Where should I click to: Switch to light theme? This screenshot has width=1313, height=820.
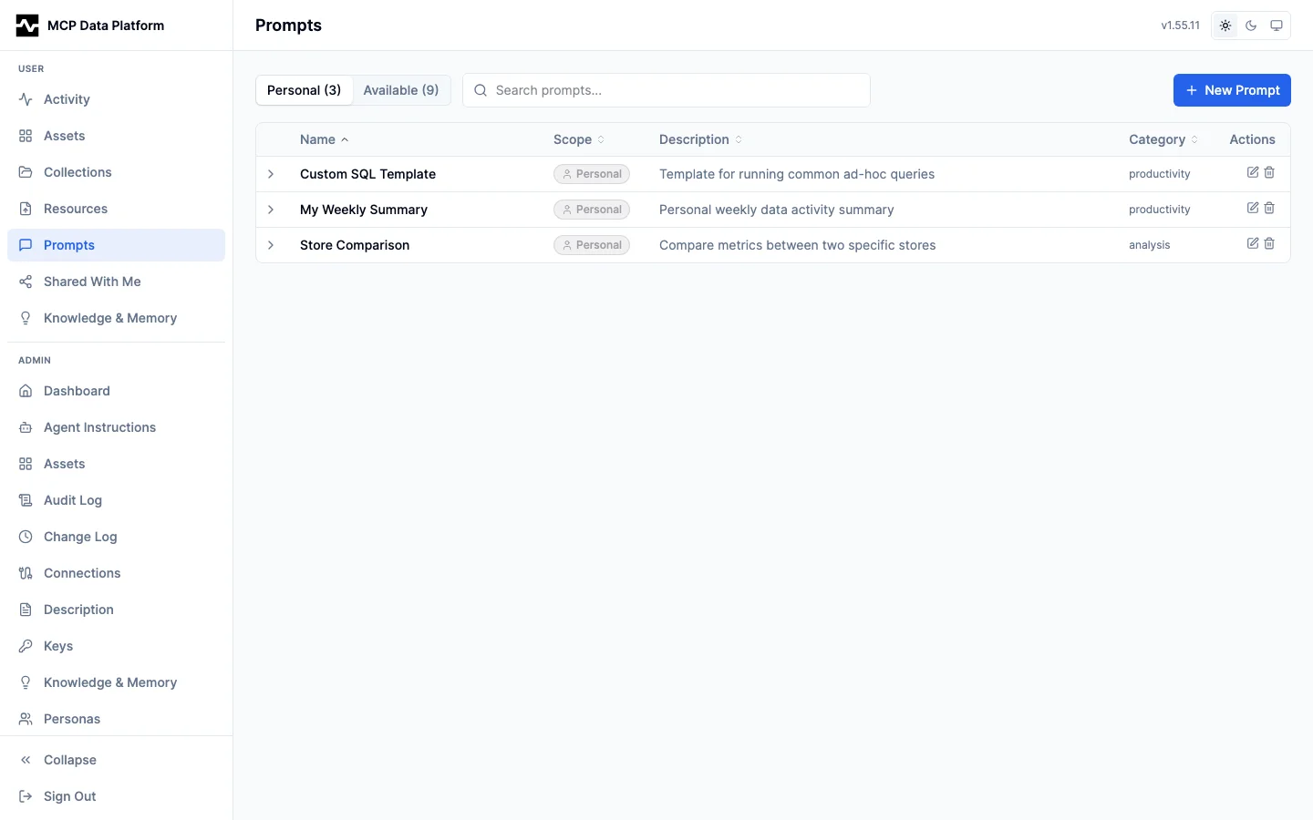point(1225,26)
